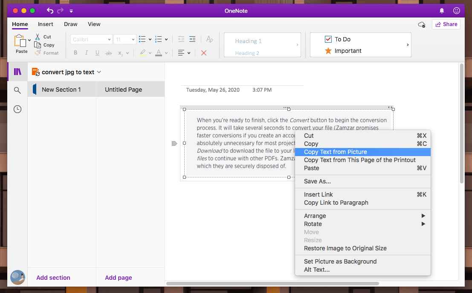The image size is (472, 293).
Task: Apply a bulleted list
Action: pyautogui.click(x=142, y=39)
